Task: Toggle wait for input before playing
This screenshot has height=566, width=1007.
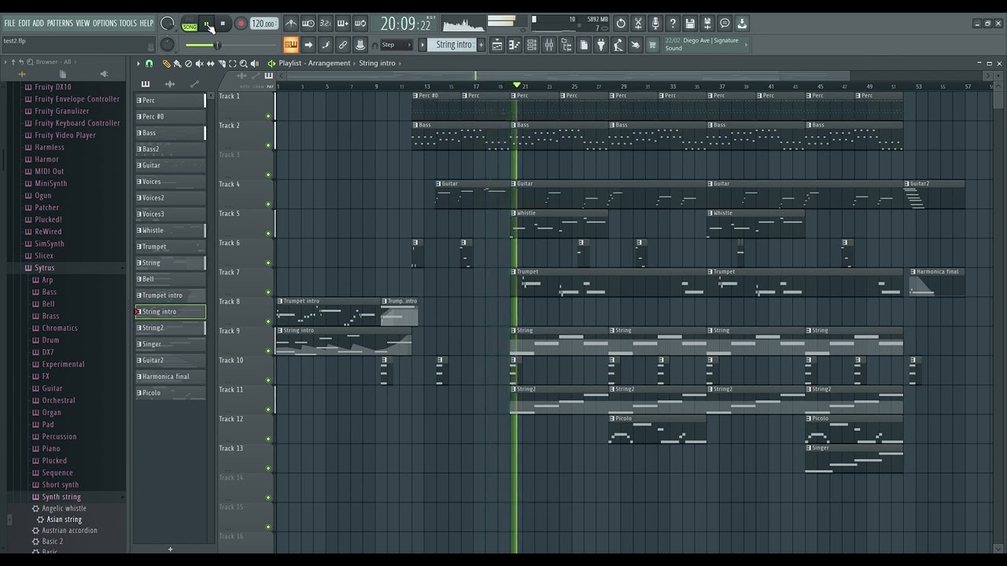Action: (x=308, y=24)
